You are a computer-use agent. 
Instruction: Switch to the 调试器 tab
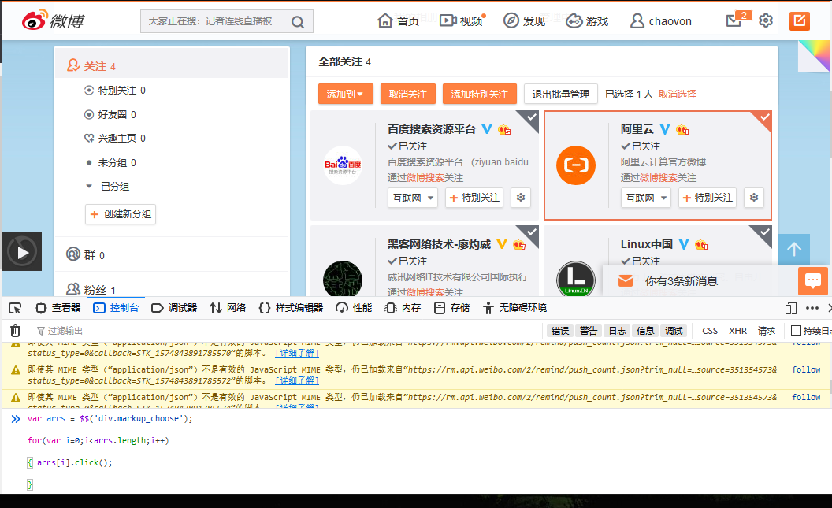174,308
